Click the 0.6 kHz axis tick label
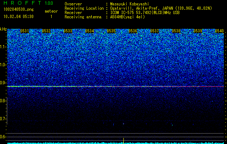 click(x=3, y=137)
